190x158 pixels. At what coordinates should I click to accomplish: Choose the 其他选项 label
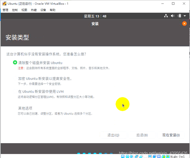point(25,108)
